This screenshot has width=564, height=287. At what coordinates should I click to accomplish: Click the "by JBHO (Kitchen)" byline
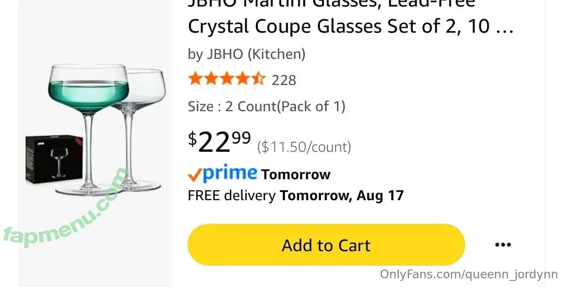point(247,54)
